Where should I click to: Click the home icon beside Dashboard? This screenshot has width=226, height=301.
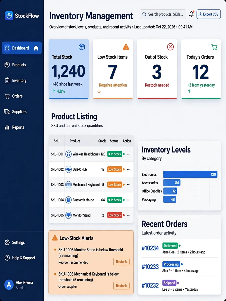click(x=36, y=48)
